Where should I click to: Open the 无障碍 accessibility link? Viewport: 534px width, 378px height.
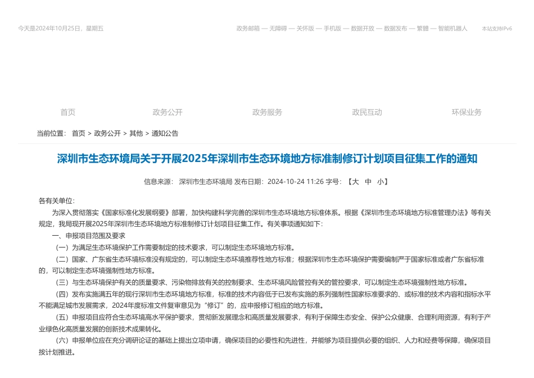[x=278, y=29]
